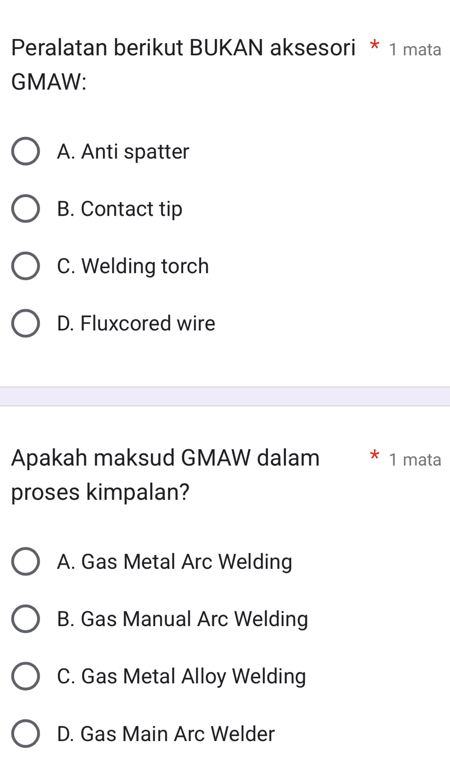Screen dimensions: 450x762
Task: Tap the 'D. Fluxcored wire' option label
Action: 136,323
